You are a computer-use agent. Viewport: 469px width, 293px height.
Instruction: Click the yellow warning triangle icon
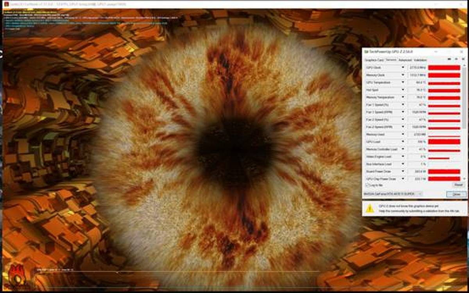coord(370,208)
